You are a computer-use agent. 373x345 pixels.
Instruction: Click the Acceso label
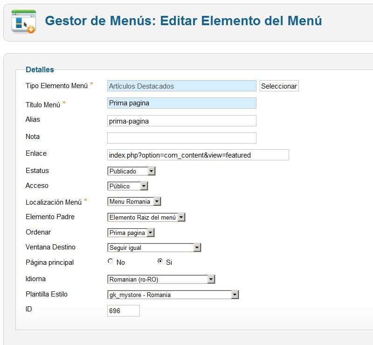[x=37, y=186]
